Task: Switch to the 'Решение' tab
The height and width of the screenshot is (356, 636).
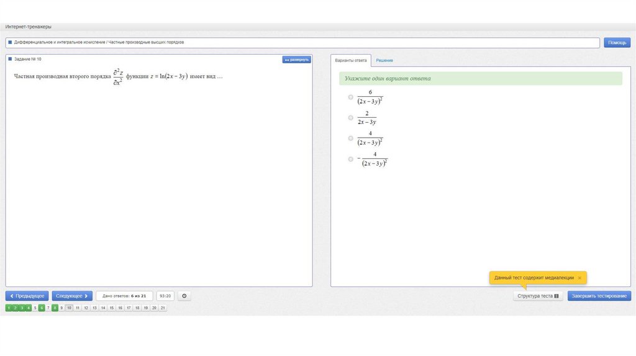Action: tap(384, 60)
